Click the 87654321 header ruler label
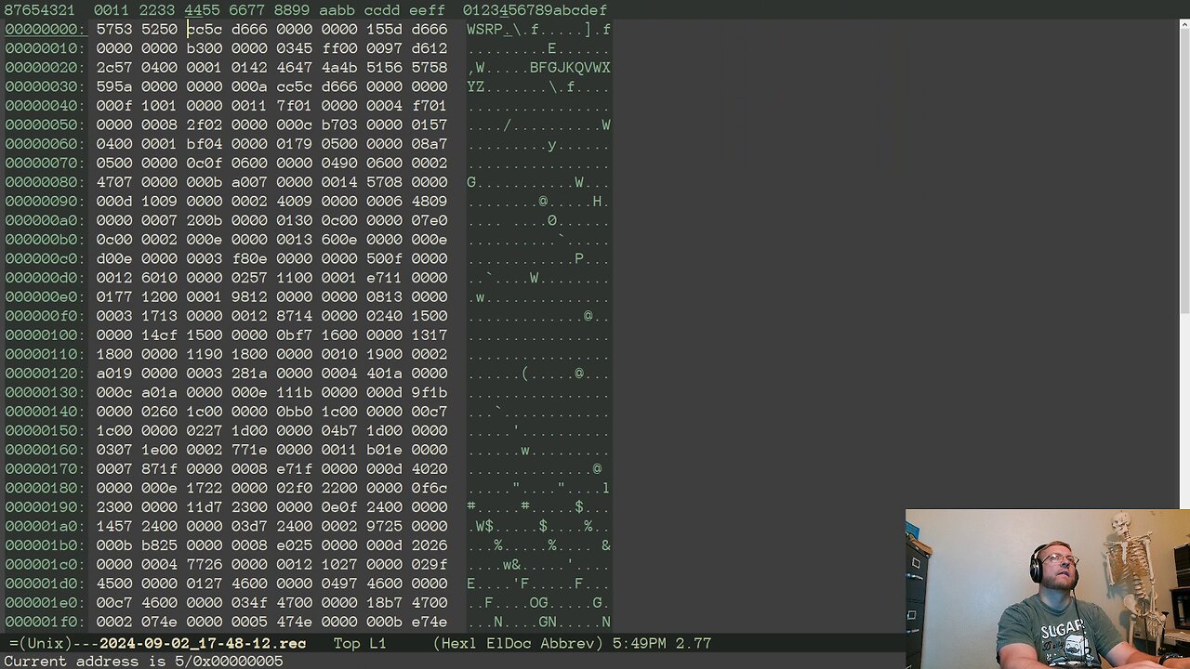Image resolution: width=1190 pixels, height=669 pixels. tap(40, 10)
